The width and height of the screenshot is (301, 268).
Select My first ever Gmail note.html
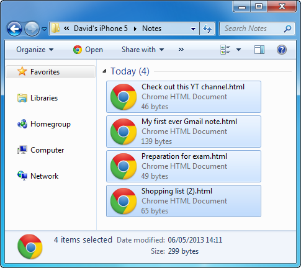[x=184, y=132]
